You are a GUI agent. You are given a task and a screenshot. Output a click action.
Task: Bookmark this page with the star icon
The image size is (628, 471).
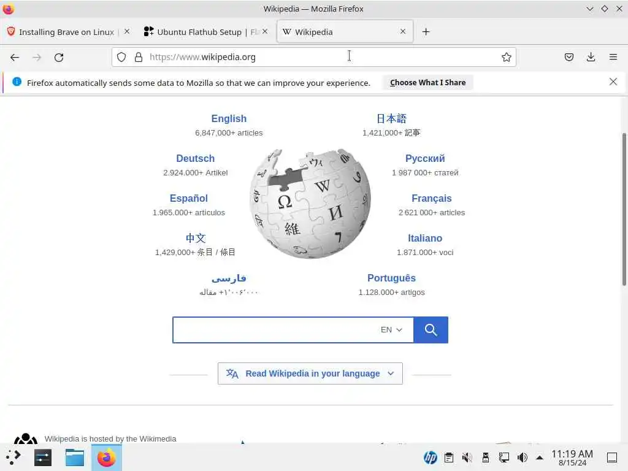coord(506,57)
